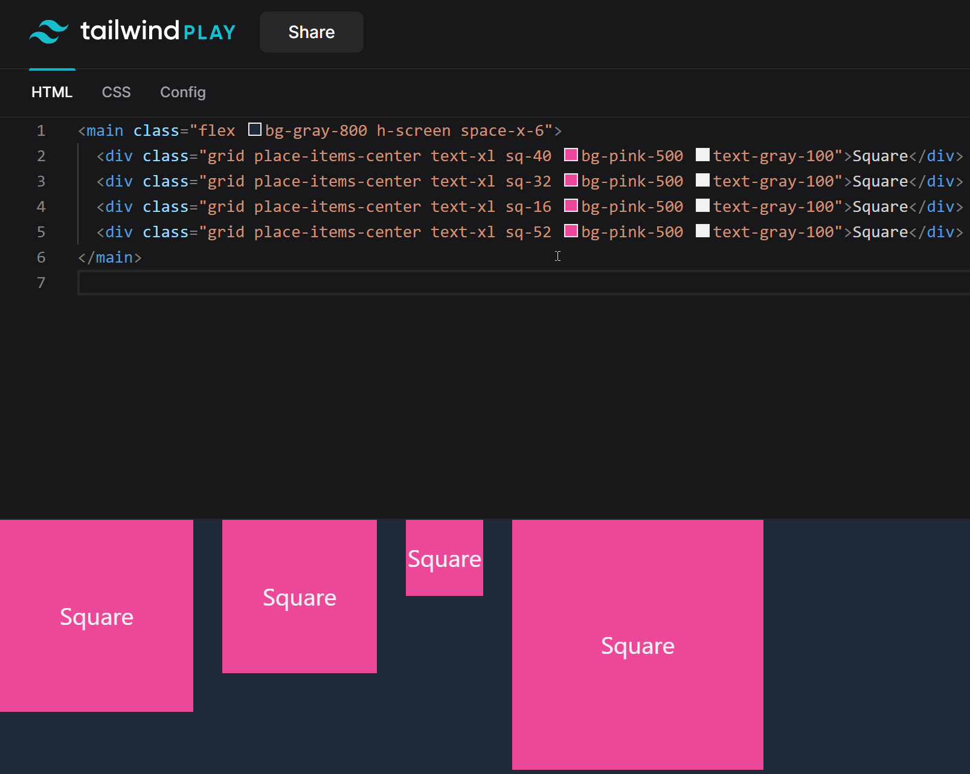Click the smallest sq-16 Square in the preview
Image resolution: width=970 pixels, height=774 pixels.
point(444,558)
